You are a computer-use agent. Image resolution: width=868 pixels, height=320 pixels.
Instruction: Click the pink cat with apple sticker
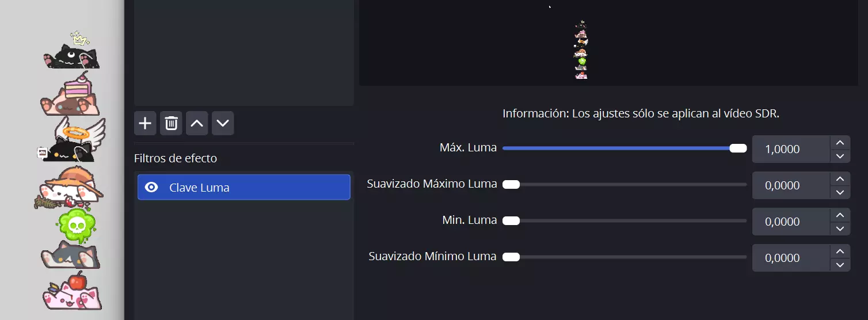click(x=72, y=292)
